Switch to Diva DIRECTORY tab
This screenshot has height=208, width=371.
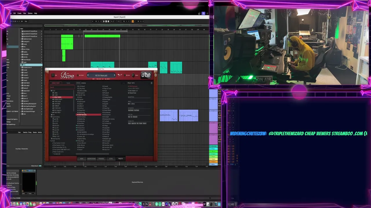[56, 83]
